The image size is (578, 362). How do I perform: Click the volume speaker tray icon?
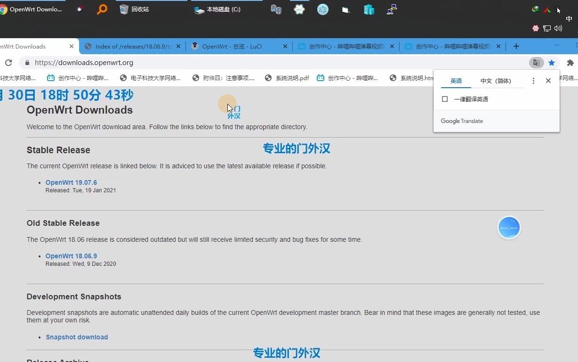558,28
